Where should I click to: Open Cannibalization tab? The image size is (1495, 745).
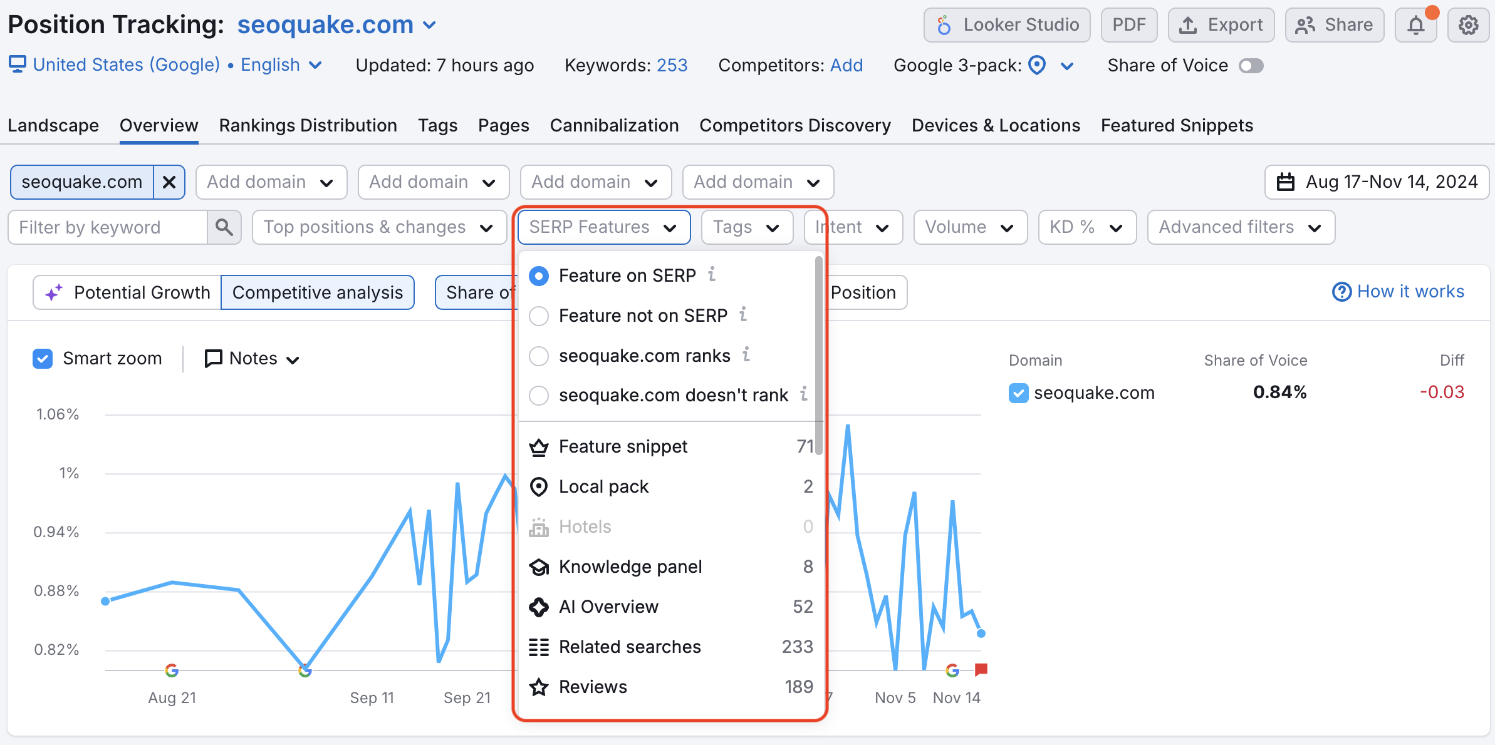coord(614,125)
